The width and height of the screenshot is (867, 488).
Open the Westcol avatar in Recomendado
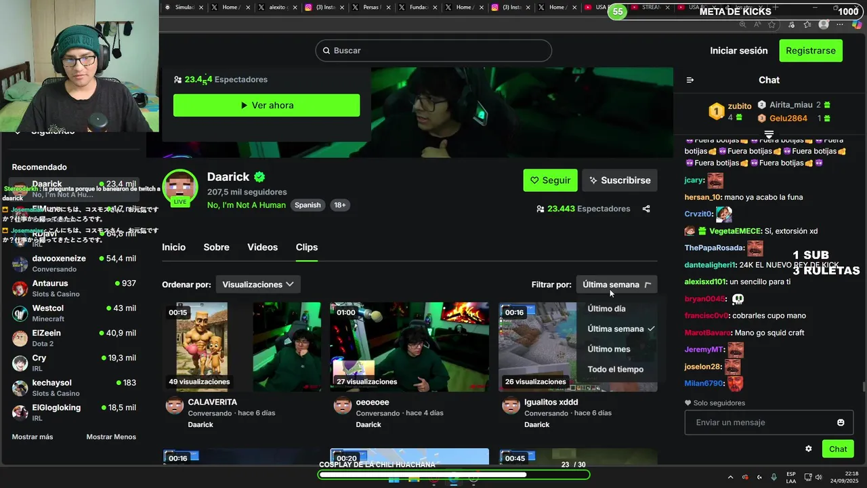pos(20,313)
